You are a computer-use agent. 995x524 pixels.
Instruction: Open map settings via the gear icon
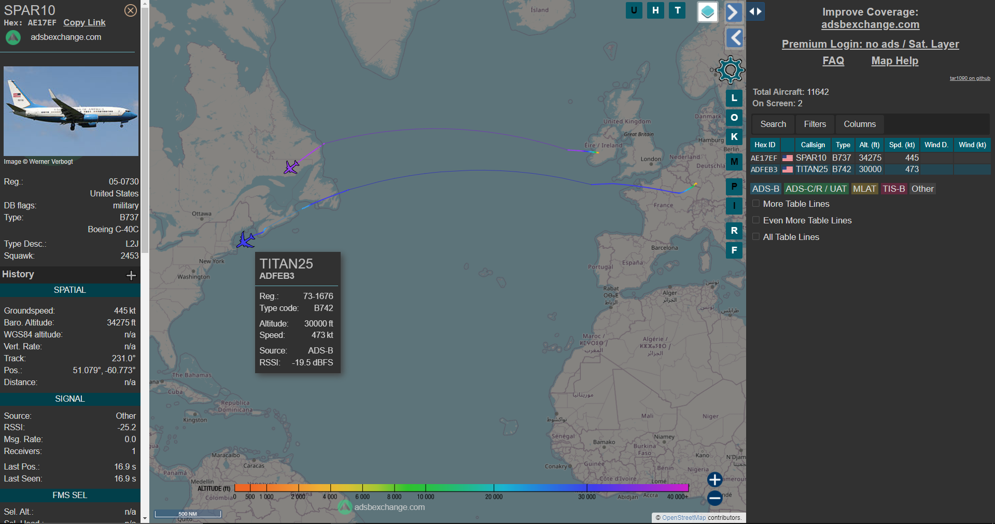click(730, 69)
